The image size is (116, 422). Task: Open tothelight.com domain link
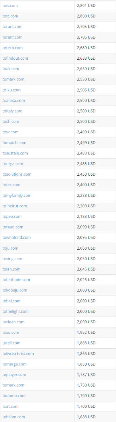pos(15,311)
